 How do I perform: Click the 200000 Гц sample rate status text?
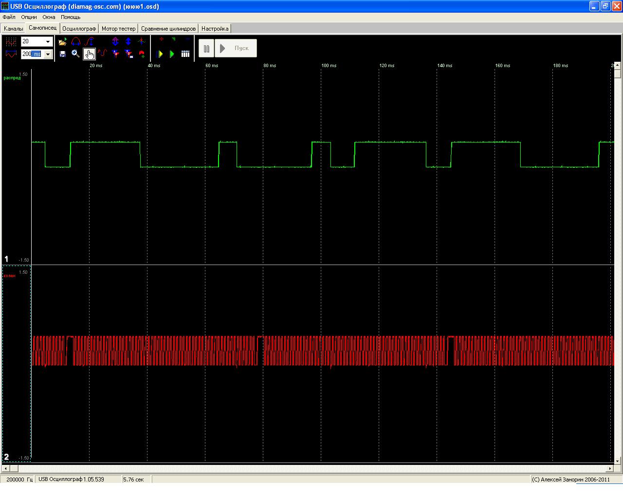pyautogui.click(x=19, y=480)
